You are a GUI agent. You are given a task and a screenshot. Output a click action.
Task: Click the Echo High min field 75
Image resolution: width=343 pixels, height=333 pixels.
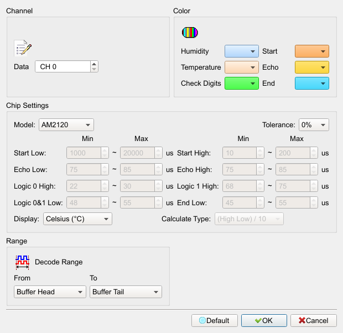(x=240, y=169)
